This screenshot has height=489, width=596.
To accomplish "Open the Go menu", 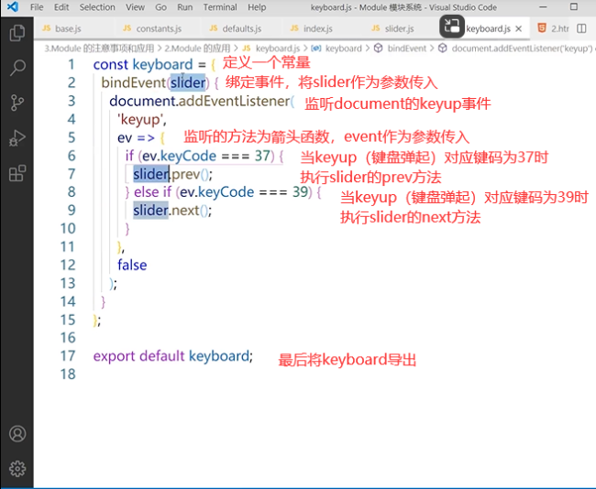I will pos(160,7).
